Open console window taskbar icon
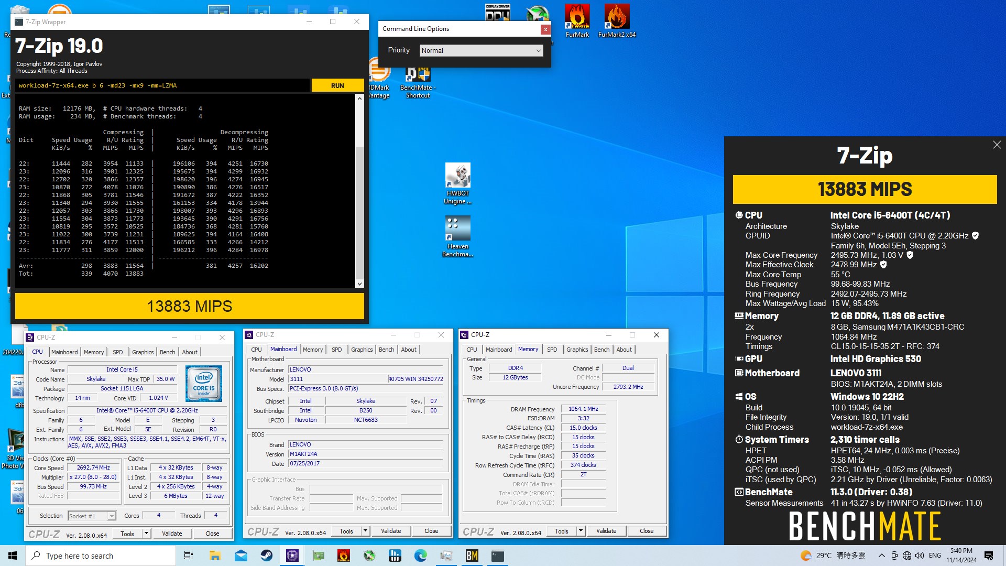Image resolution: width=1006 pixels, height=566 pixels. 497,556
